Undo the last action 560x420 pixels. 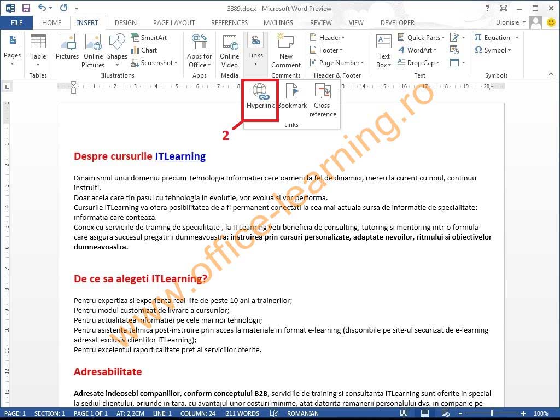click(42, 8)
